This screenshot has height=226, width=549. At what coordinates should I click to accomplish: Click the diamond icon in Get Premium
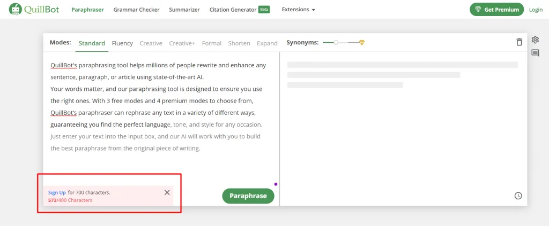point(478,10)
